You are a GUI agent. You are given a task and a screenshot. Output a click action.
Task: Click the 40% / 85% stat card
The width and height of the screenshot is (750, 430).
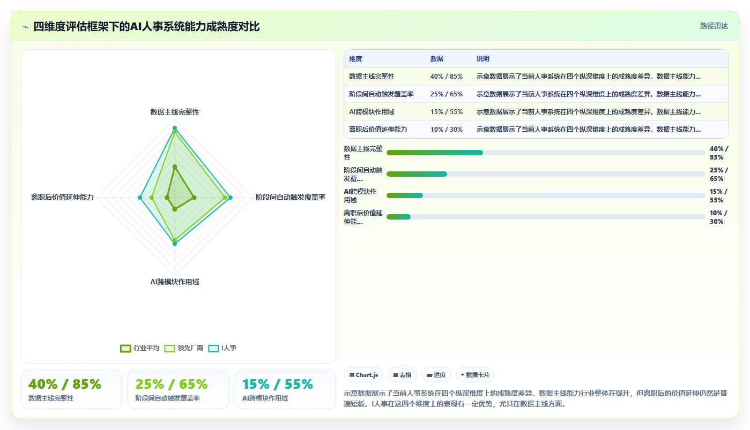(x=71, y=389)
